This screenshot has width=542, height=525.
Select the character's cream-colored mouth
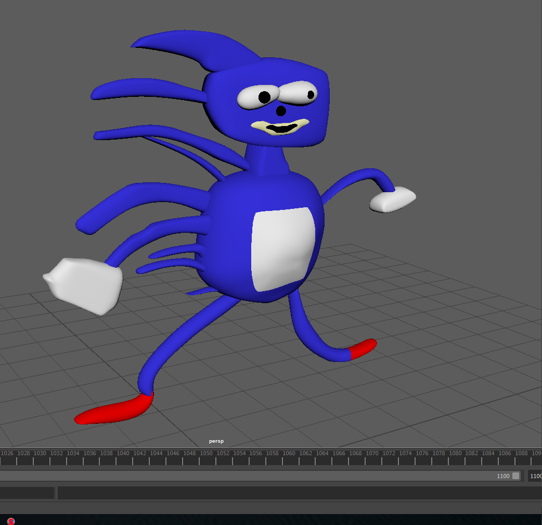[280, 127]
